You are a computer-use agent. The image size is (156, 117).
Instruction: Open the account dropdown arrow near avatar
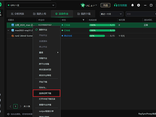[x=96, y=5]
